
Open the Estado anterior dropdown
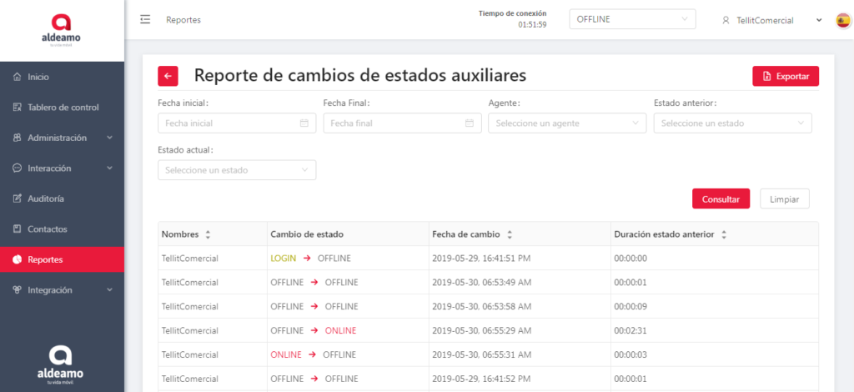click(x=732, y=123)
